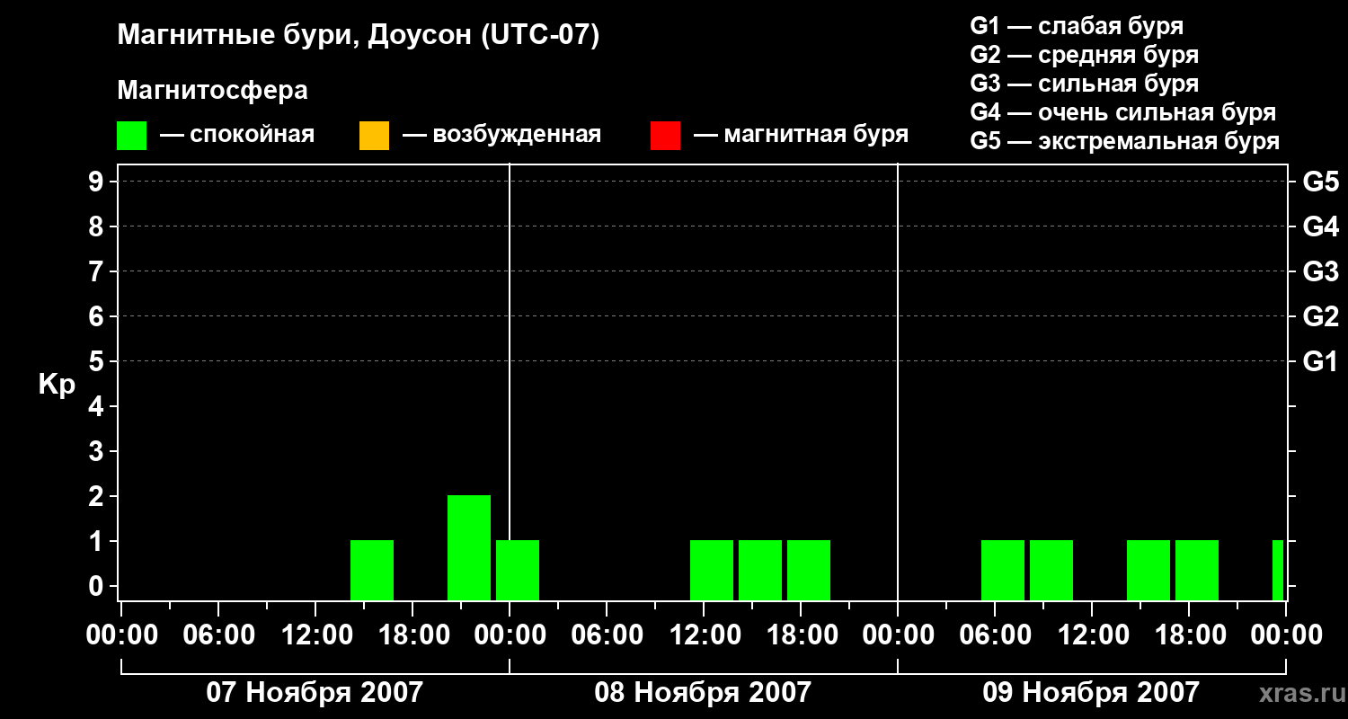Click the Kp axis value 2
Viewport: 1348px width, 719px height.
click(x=98, y=496)
